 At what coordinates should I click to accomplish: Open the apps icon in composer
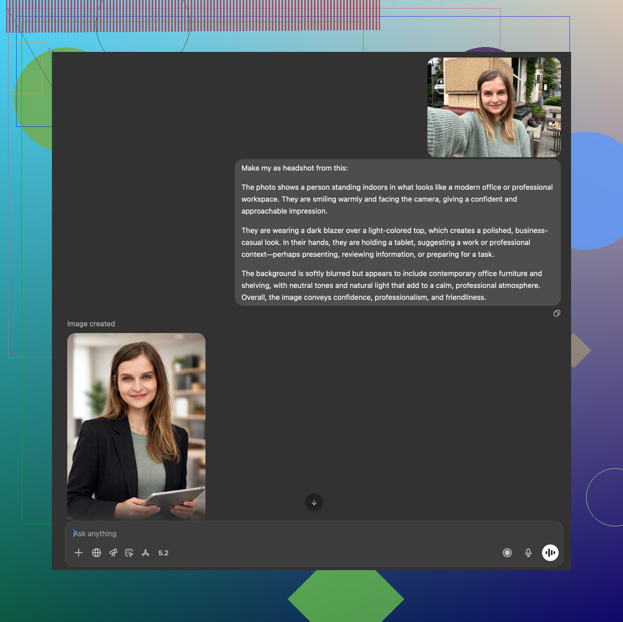(146, 553)
